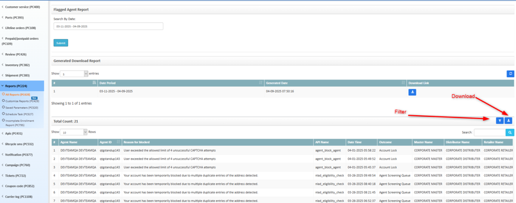Click the Download icon beside Total Count
Image resolution: width=516 pixels, height=203 pixels.
pyautogui.click(x=508, y=121)
